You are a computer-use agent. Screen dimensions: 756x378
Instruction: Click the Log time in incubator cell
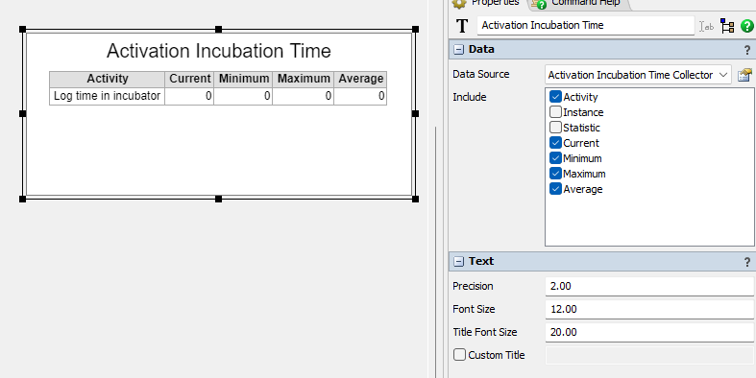pos(107,96)
